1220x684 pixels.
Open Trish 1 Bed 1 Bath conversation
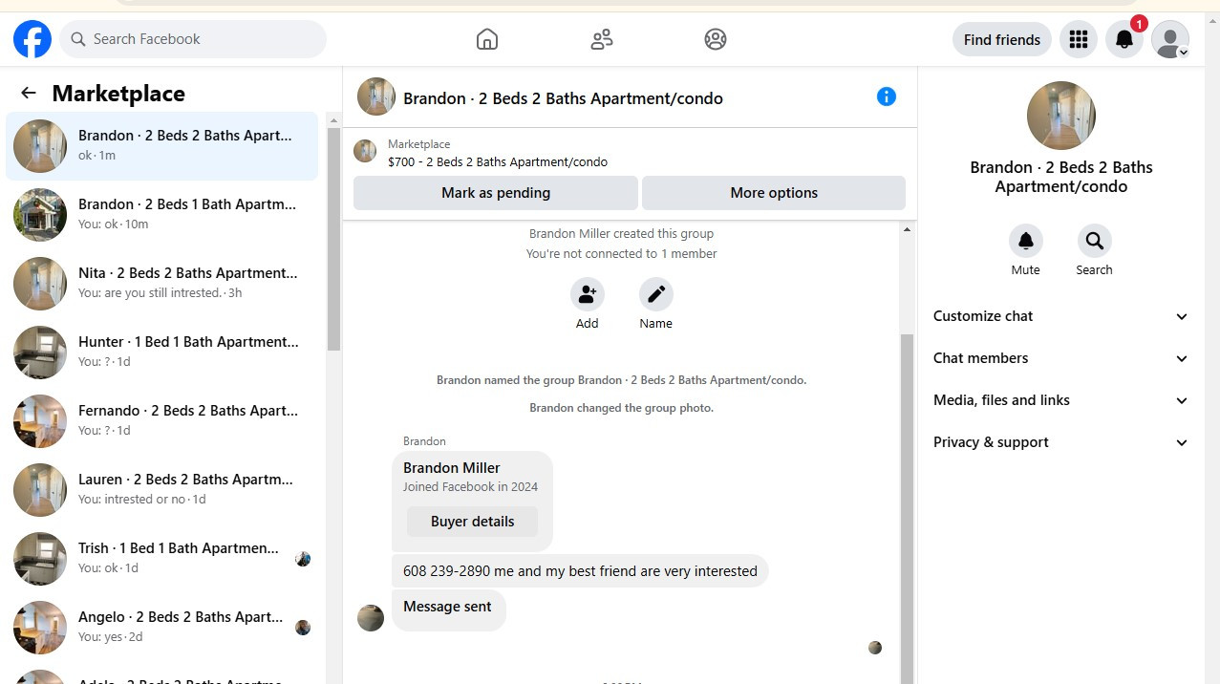(x=162, y=559)
